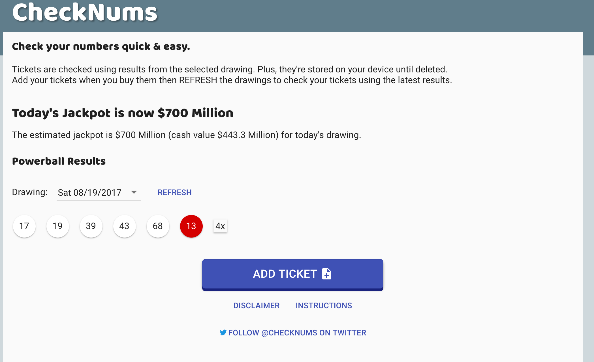Click the add-ticket file icon
Viewport: 594px width, 362px height.
pyautogui.click(x=327, y=274)
